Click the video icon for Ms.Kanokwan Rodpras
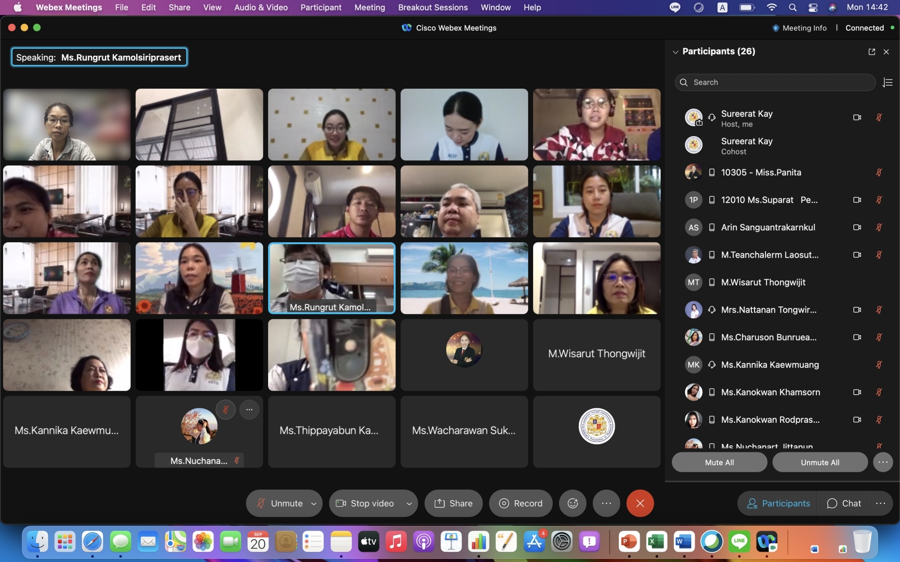This screenshot has height=562, width=900. click(857, 419)
